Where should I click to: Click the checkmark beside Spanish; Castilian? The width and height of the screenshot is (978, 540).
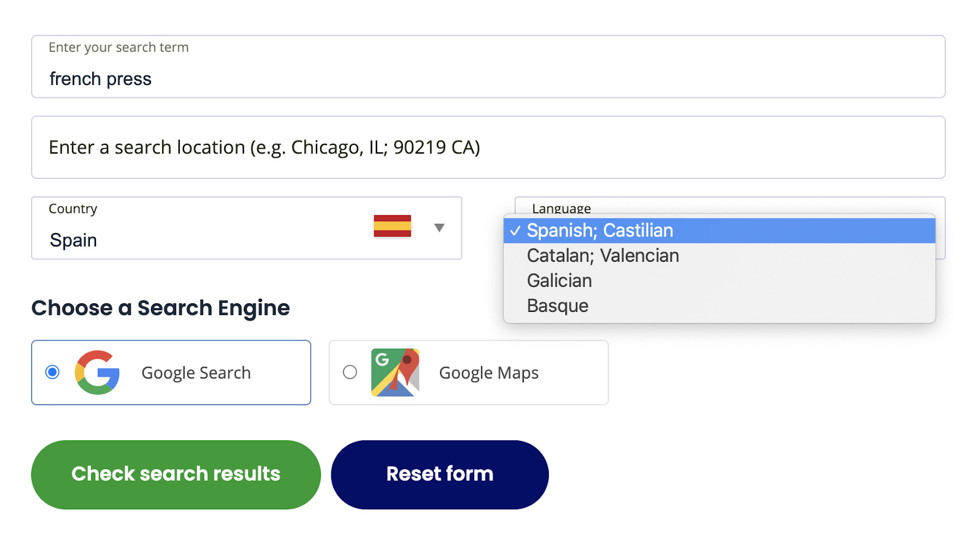tap(515, 231)
